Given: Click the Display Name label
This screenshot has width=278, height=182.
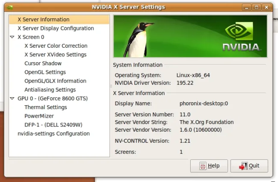Looking at the screenshot, I should coord(133,104).
